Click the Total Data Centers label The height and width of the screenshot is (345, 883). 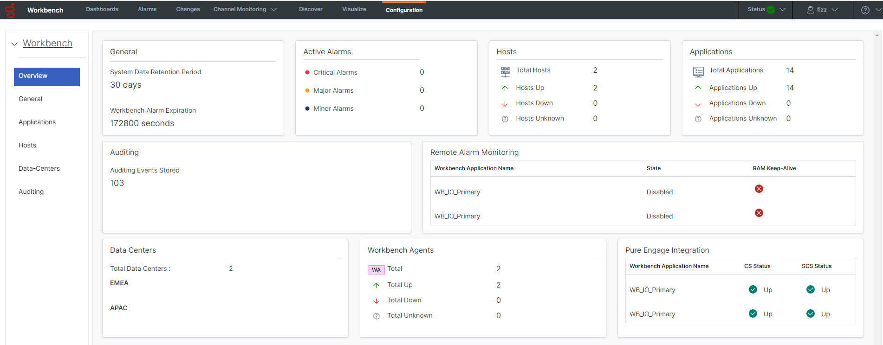coord(140,268)
